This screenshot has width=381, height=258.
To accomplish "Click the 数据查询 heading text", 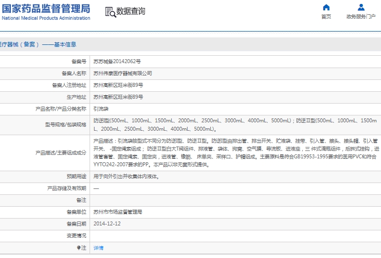I will pyautogui.click(x=131, y=11).
